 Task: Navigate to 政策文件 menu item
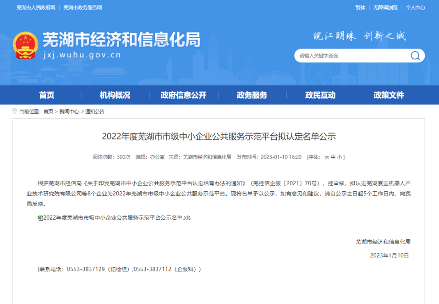(x=389, y=95)
